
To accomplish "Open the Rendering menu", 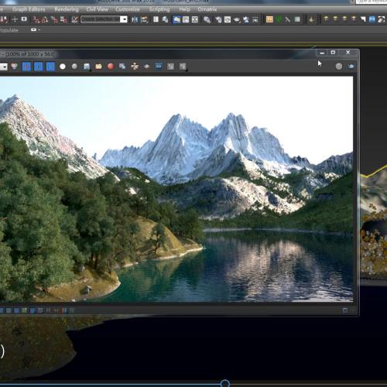I will (67, 9).
